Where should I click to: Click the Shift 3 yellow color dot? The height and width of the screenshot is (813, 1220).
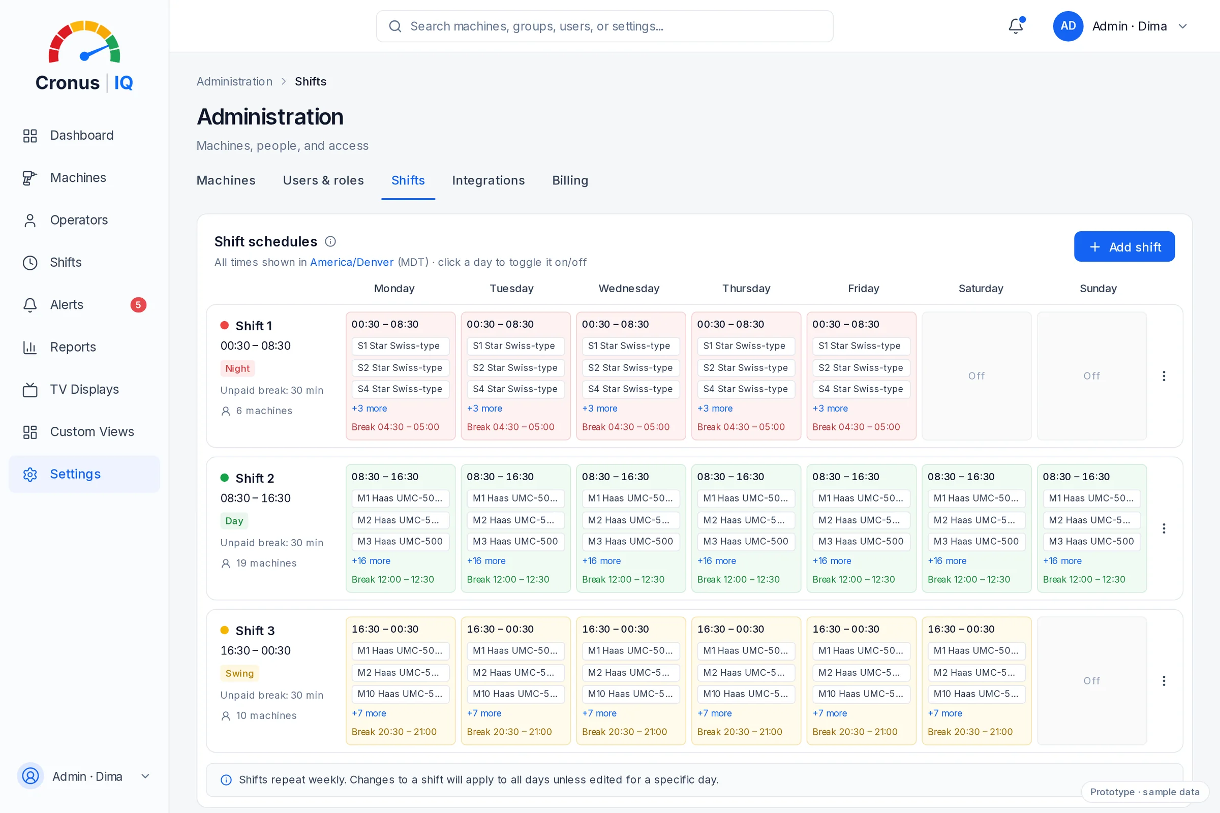tap(225, 631)
